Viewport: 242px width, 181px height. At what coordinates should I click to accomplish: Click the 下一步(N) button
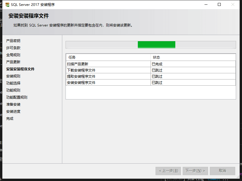[x=195, y=171]
